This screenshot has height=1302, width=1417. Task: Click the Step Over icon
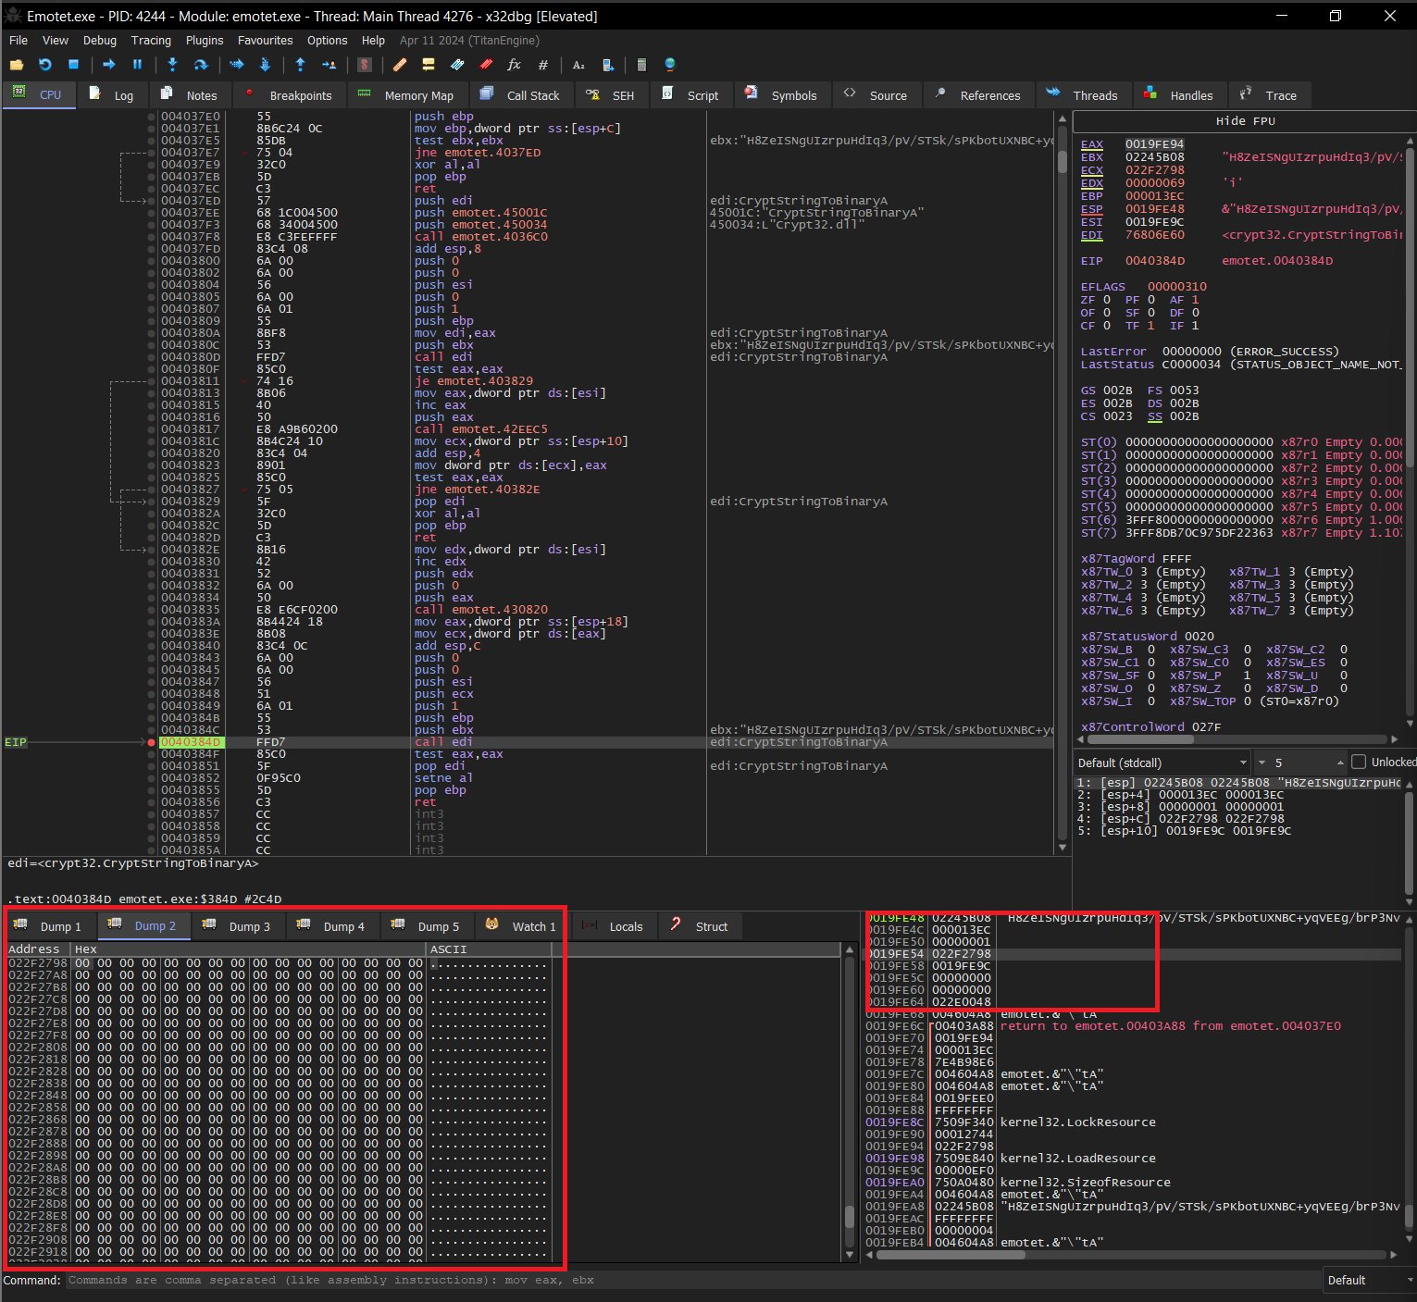click(201, 65)
